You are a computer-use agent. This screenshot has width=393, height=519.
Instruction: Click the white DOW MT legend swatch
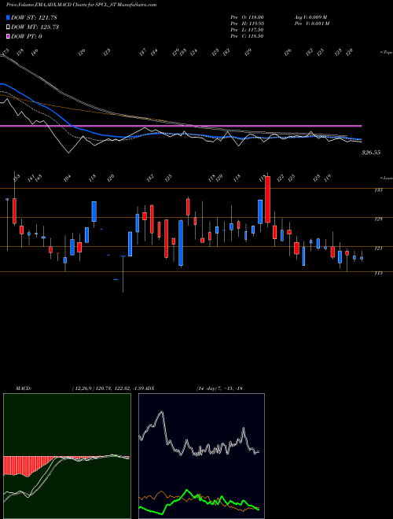[x=8, y=28]
